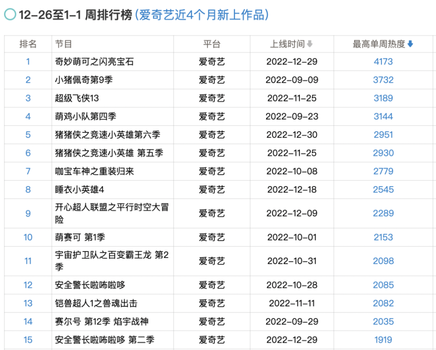The width and height of the screenshot is (436, 350).
Task: Open heat value 2289
Action: click(383, 213)
